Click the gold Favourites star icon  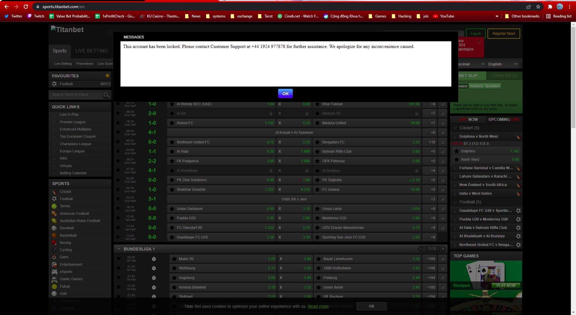tap(108, 76)
